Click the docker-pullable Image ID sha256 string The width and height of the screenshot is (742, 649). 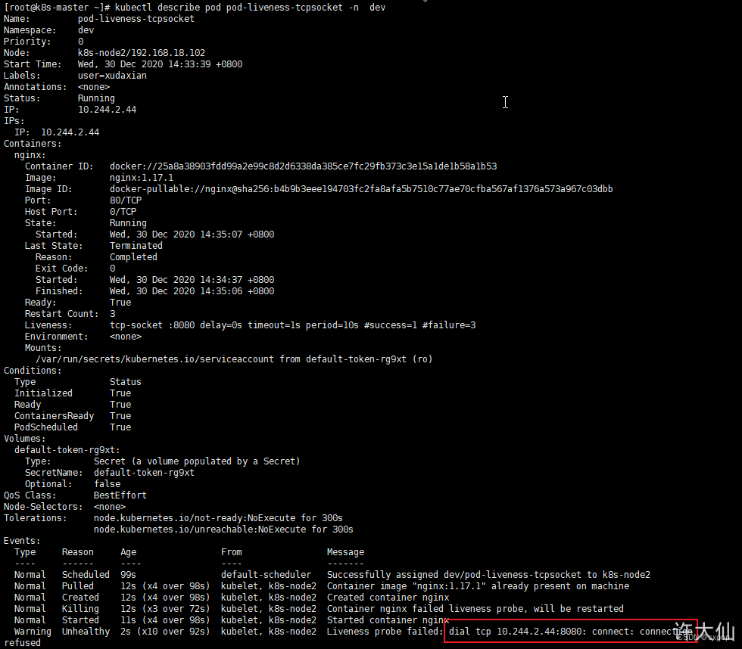click(x=361, y=189)
